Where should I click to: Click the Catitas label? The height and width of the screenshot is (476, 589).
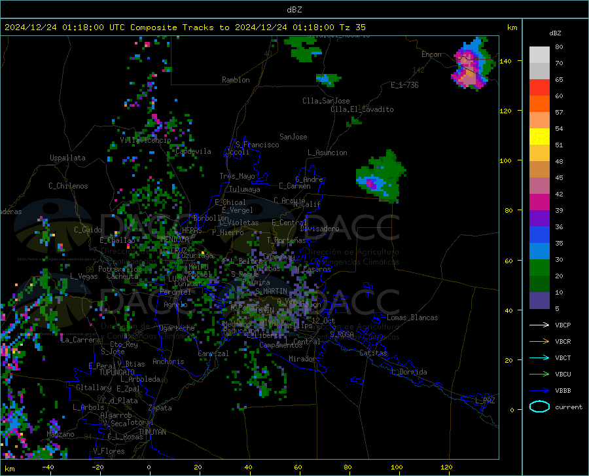[x=374, y=353]
